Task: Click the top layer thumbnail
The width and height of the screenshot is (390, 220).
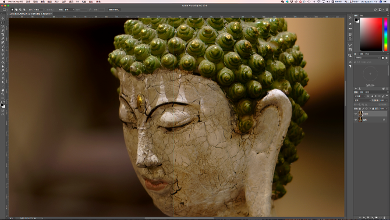Action: [360, 114]
